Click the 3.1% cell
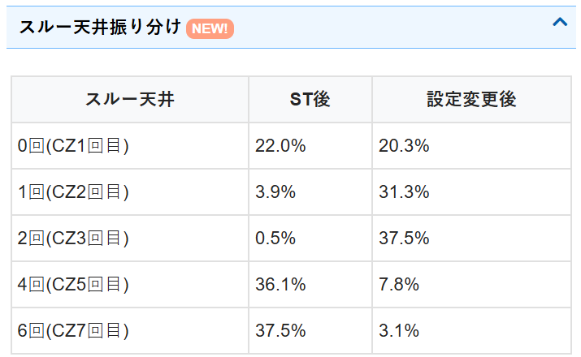The height and width of the screenshot is (357, 581). click(399, 330)
